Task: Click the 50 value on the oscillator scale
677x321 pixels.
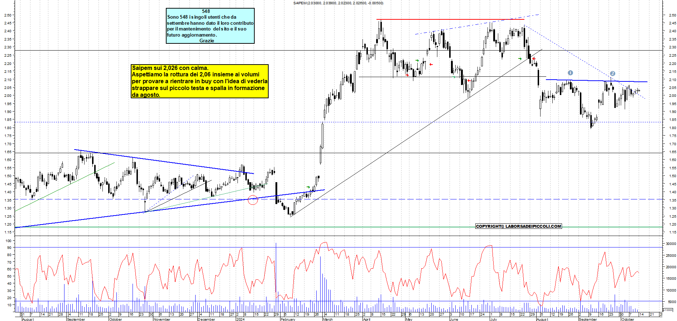Action: pyautogui.click(x=9, y=276)
